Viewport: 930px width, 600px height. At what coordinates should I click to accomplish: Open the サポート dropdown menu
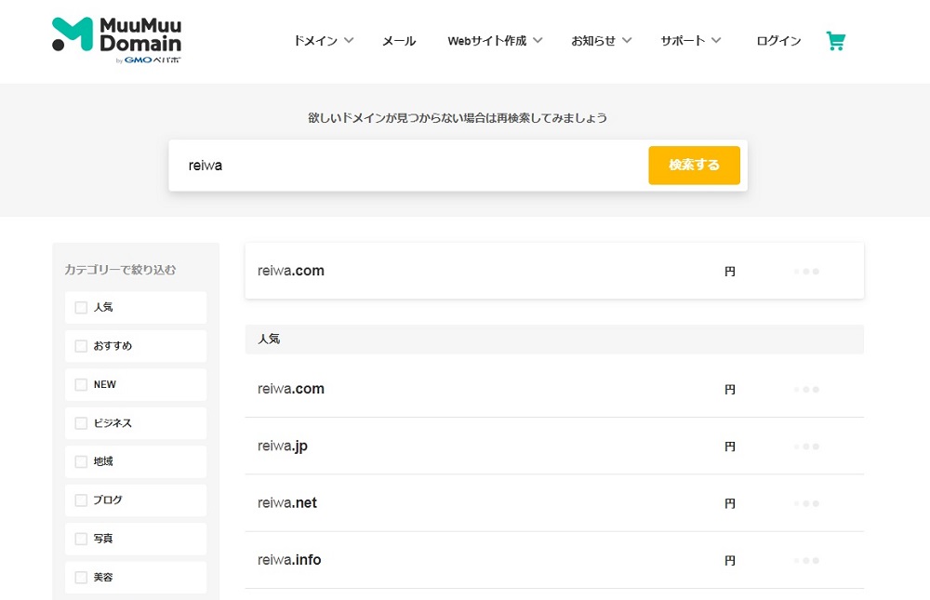(x=690, y=41)
